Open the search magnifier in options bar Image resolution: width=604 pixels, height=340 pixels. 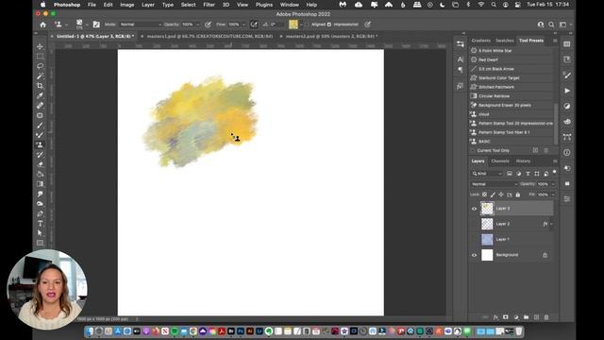click(551, 25)
